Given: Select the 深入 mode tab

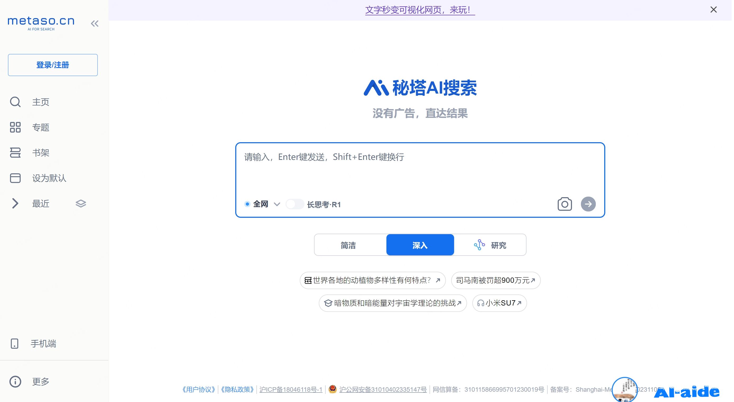Looking at the screenshot, I should pyautogui.click(x=420, y=245).
